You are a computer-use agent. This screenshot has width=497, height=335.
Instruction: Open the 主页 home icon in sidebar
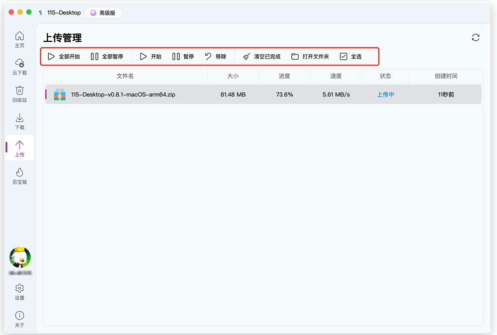pyautogui.click(x=19, y=40)
